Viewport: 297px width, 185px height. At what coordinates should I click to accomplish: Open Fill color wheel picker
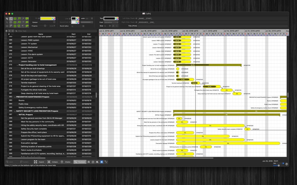pyautogui.click(x=53, y=18)
